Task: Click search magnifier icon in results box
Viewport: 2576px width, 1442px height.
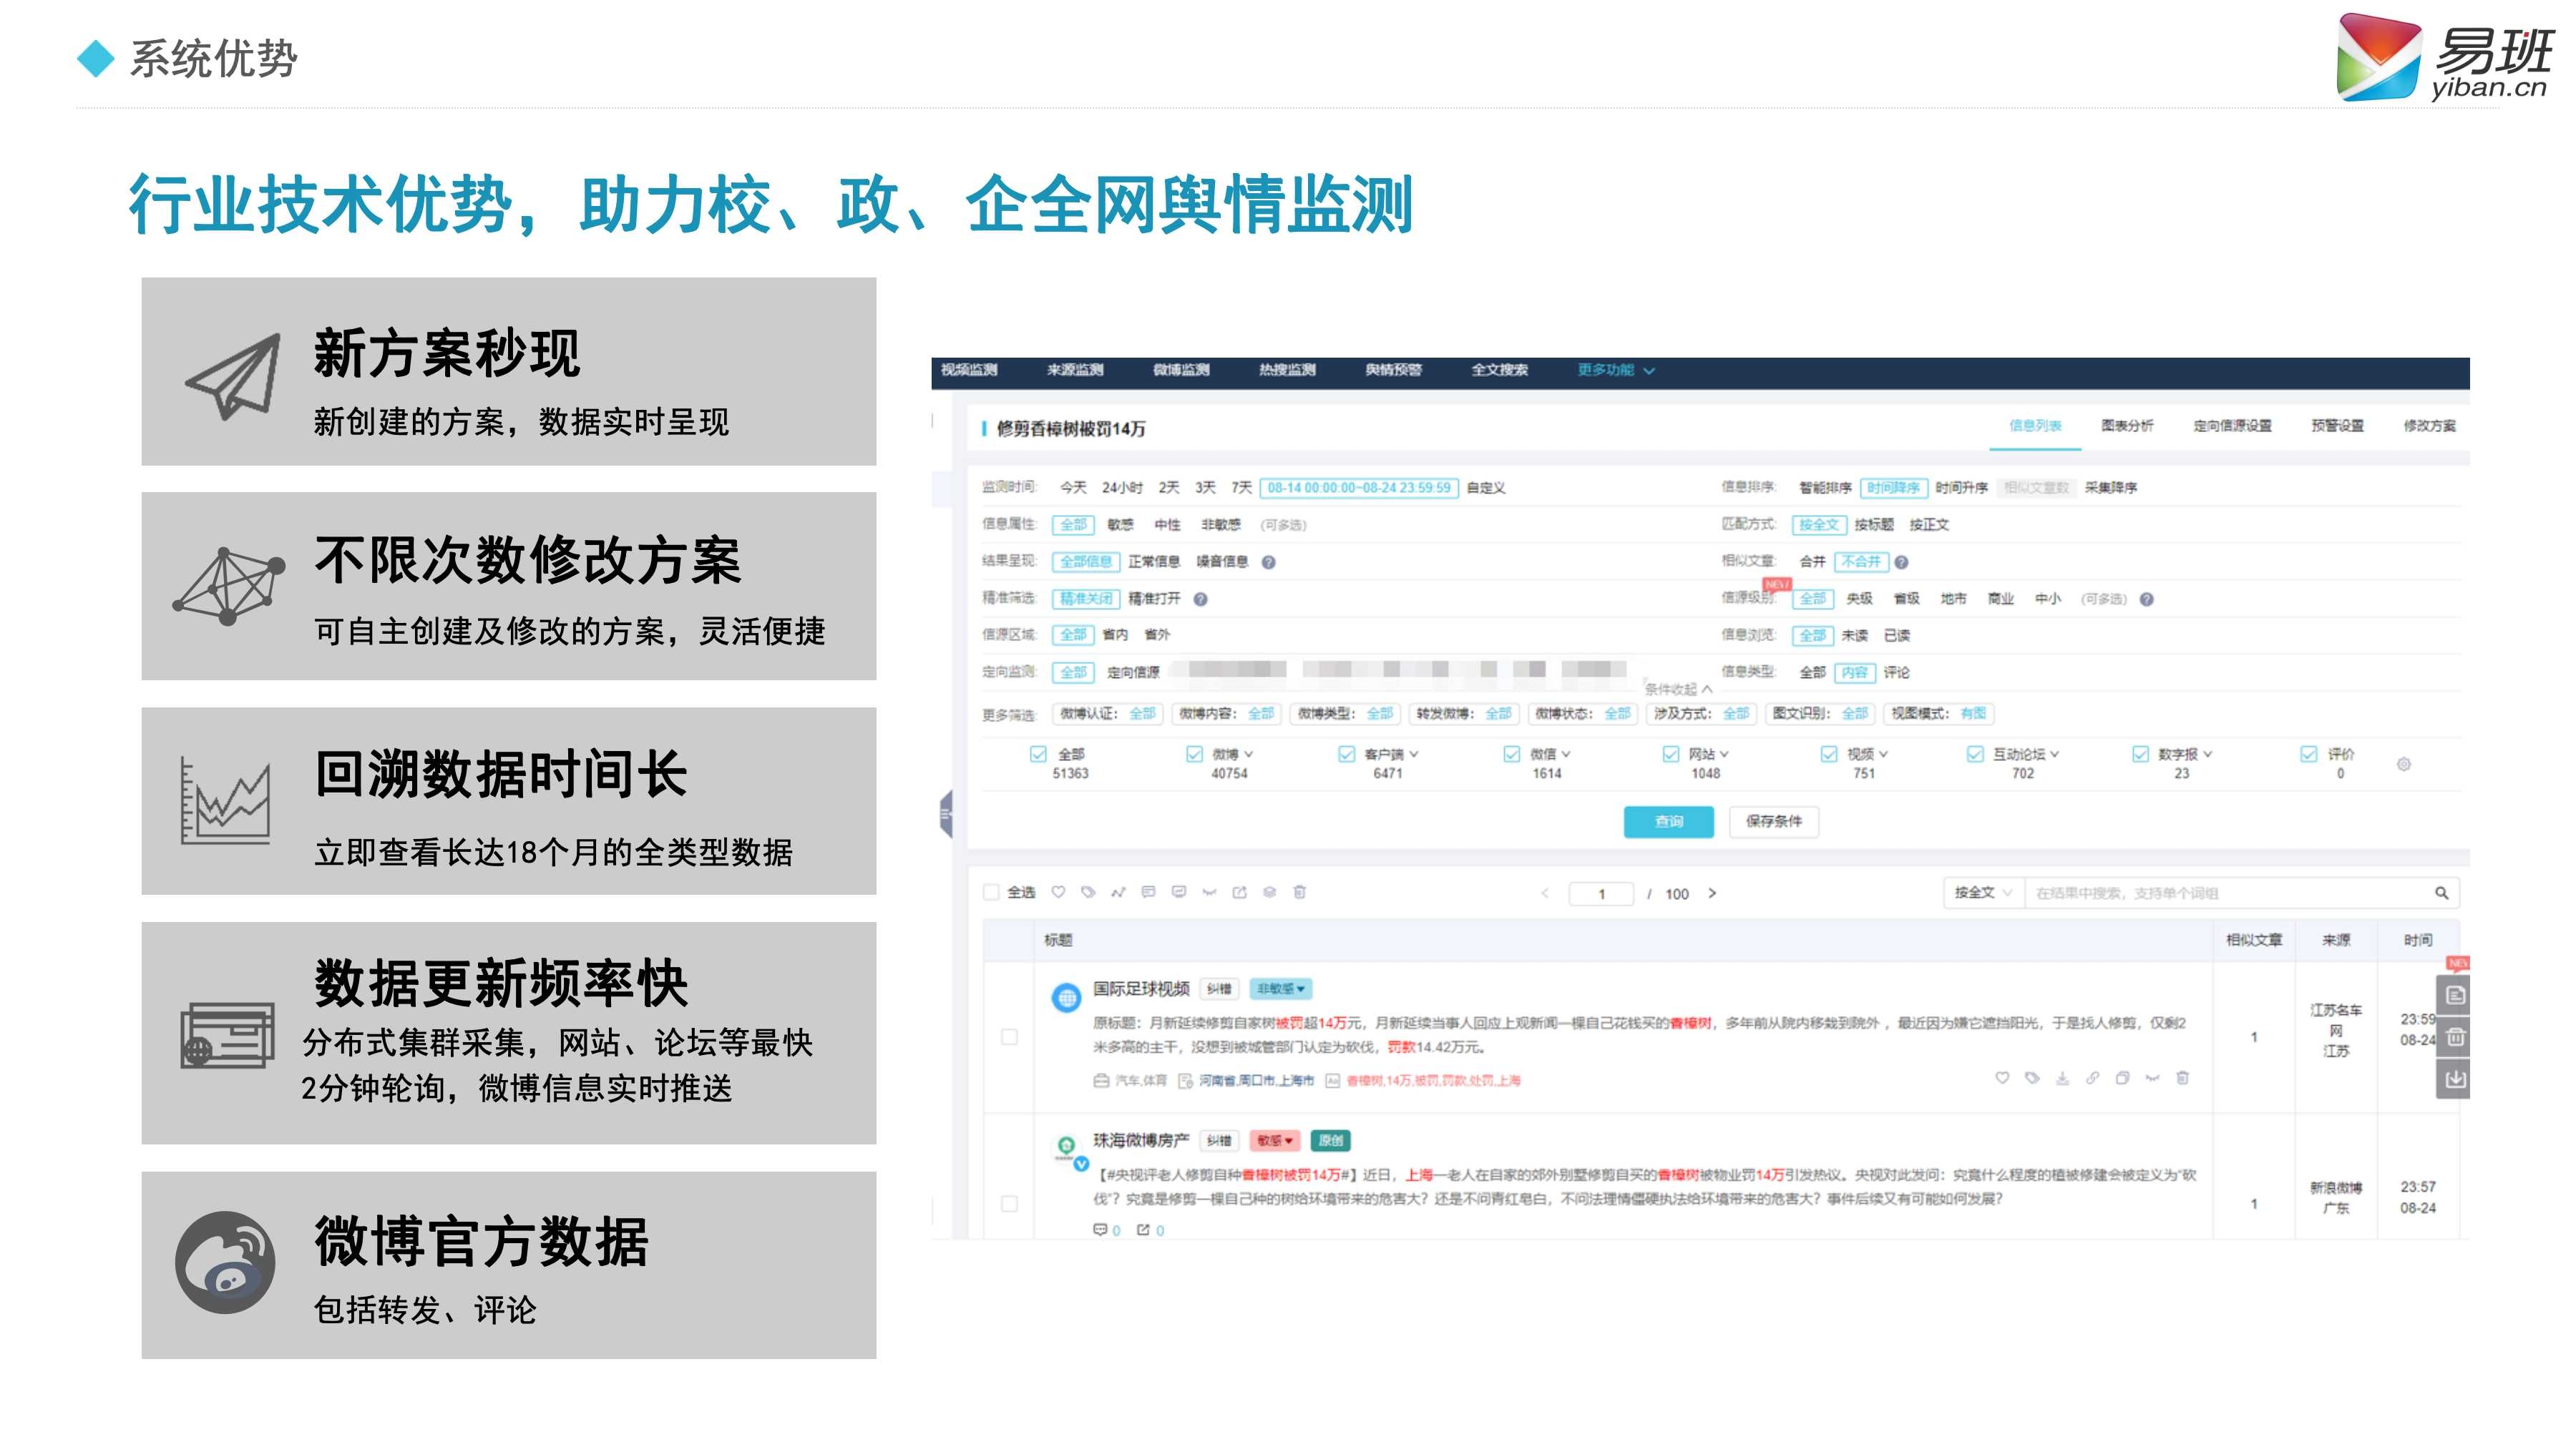Action: tap(2441, 893)
